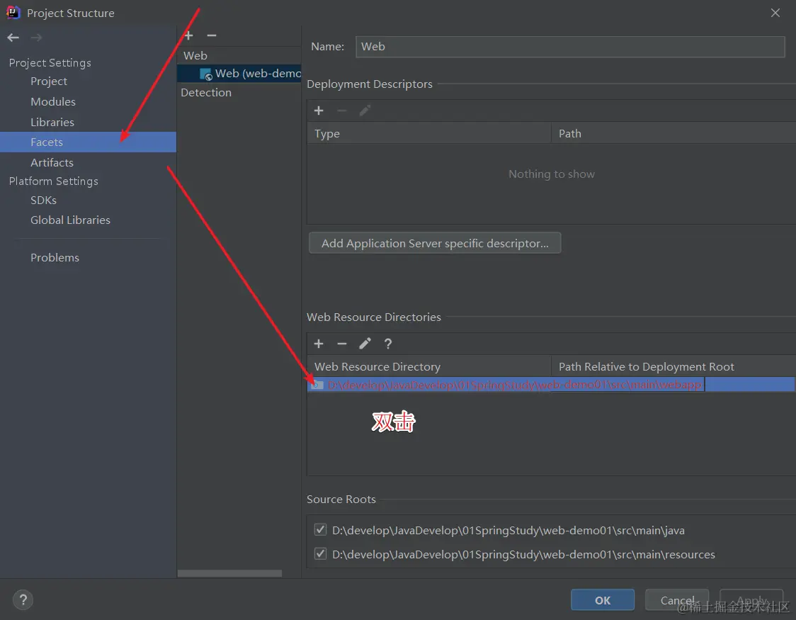Add a new facet with the plus icon
Screen dimensions: 796x620
(x=188, y=35)
